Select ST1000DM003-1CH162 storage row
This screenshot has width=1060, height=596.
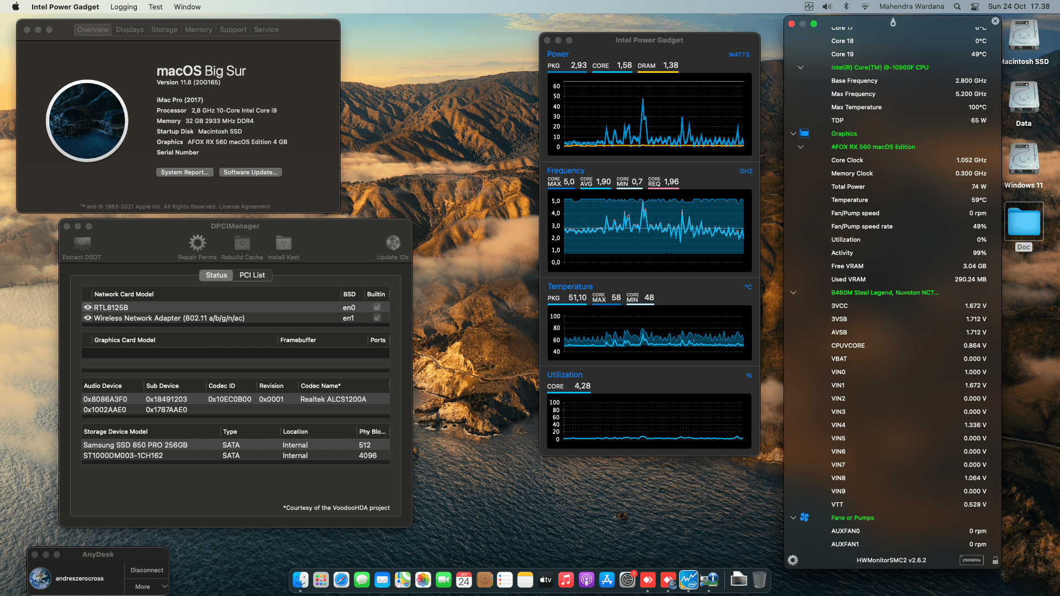[x=236, y=455]
